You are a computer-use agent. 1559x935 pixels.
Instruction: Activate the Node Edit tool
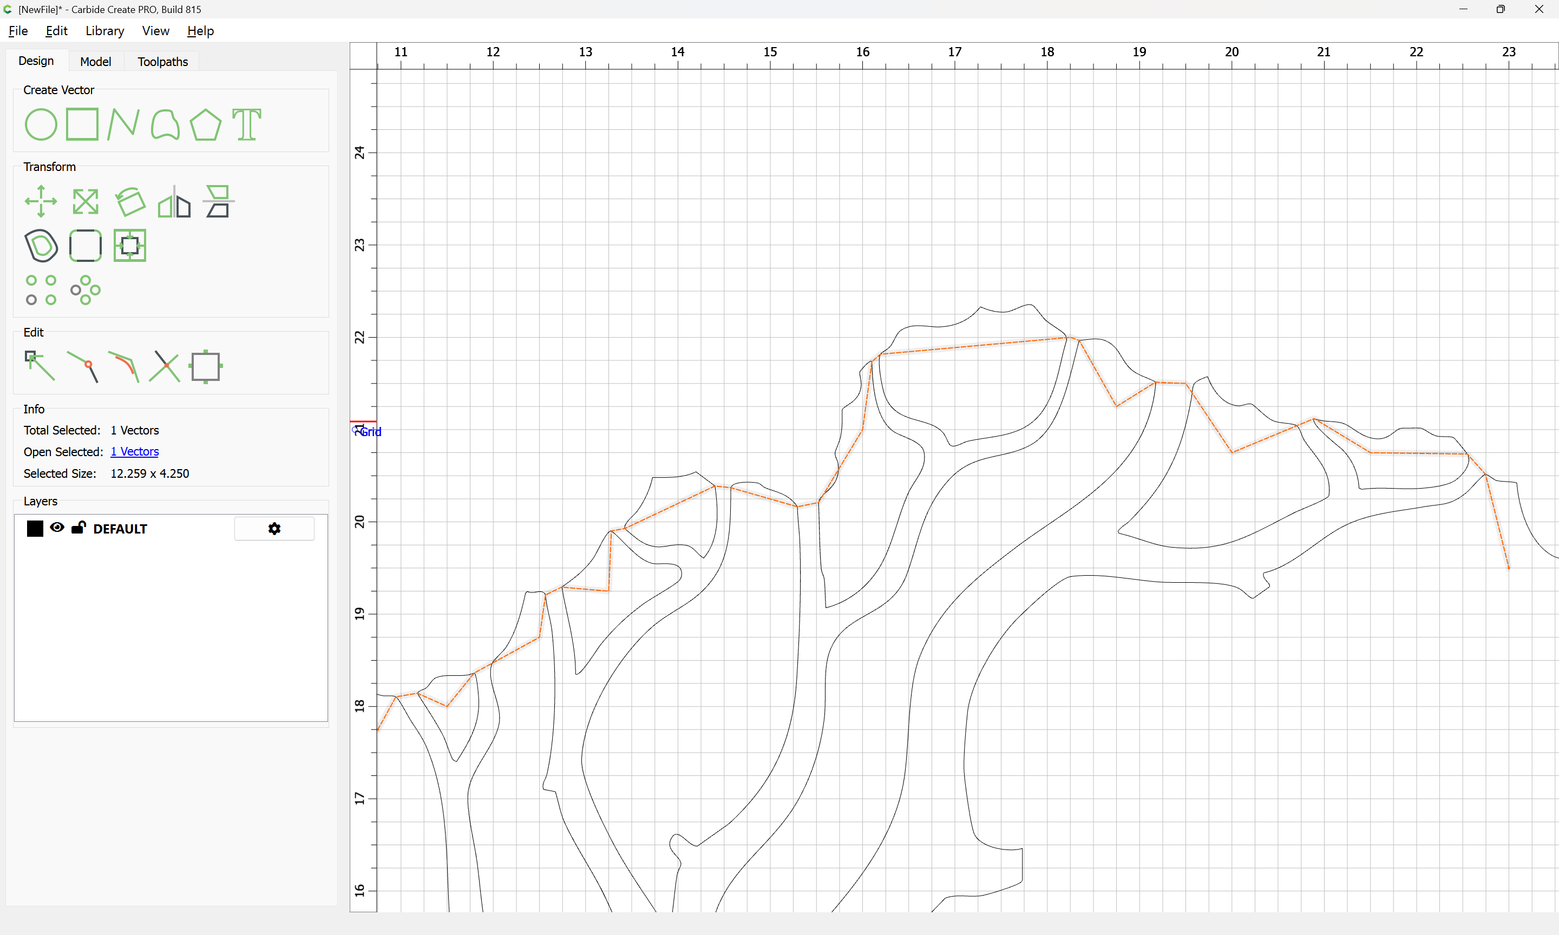40,366
